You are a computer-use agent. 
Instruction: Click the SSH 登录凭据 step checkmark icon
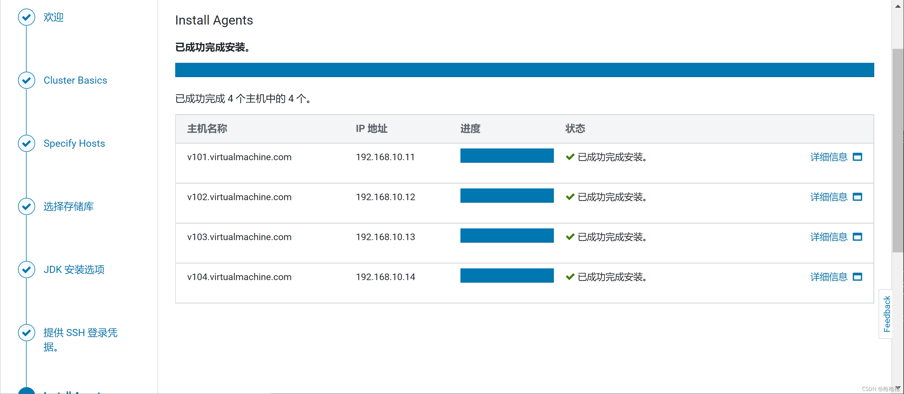click(x=26, y=333)
